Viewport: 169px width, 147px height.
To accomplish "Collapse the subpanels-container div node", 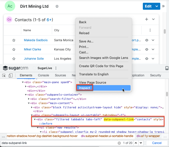I will click(x=26, y=95).
